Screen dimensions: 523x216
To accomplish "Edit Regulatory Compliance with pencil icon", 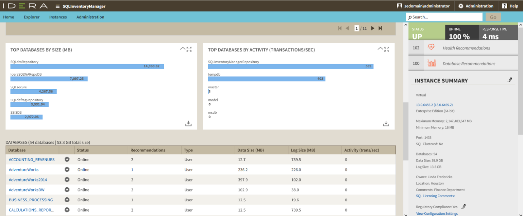I will (464, 206).
